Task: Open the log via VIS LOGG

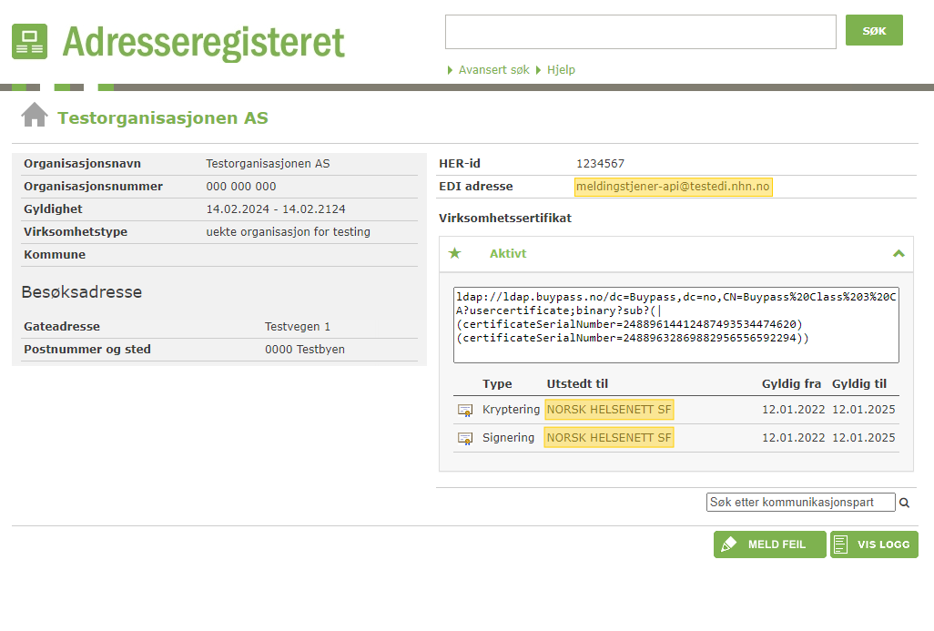Action: [874, 544]
